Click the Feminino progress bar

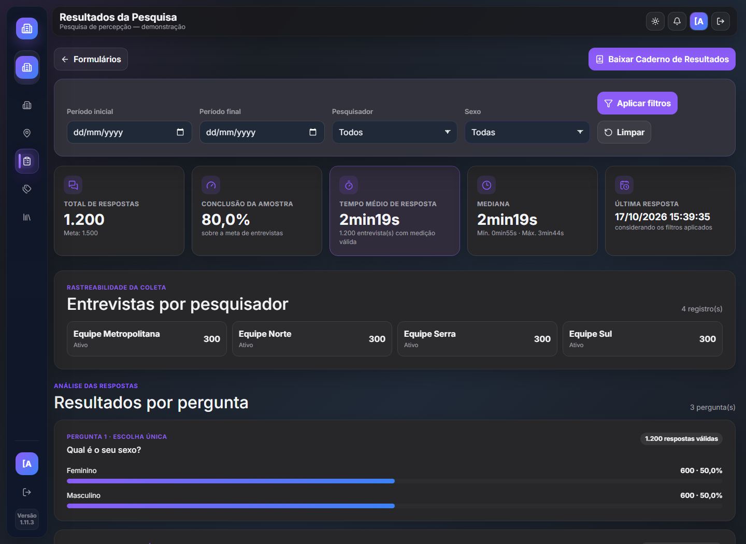click(394, 481)
